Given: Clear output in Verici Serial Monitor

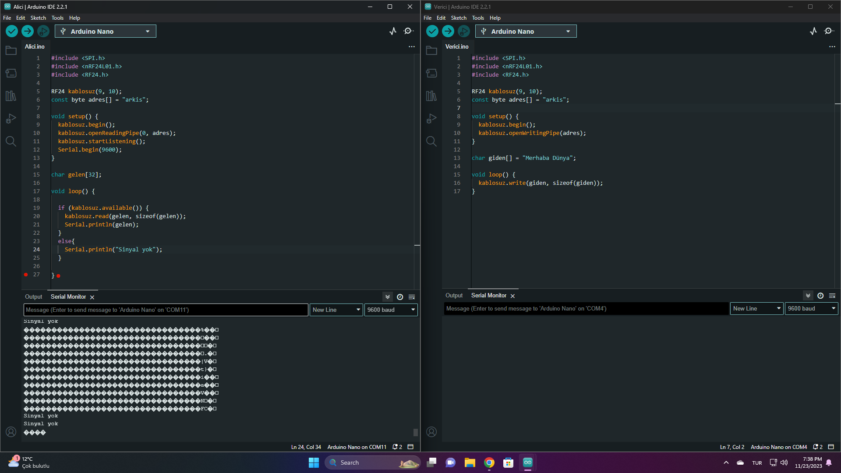Looking at the screenshot, I should click(x=832, y=296).
